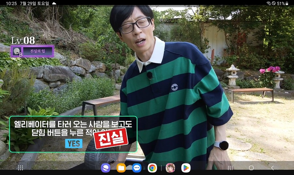Open the My Files folder app
The image size is (294, 175).
pos(121,168)
